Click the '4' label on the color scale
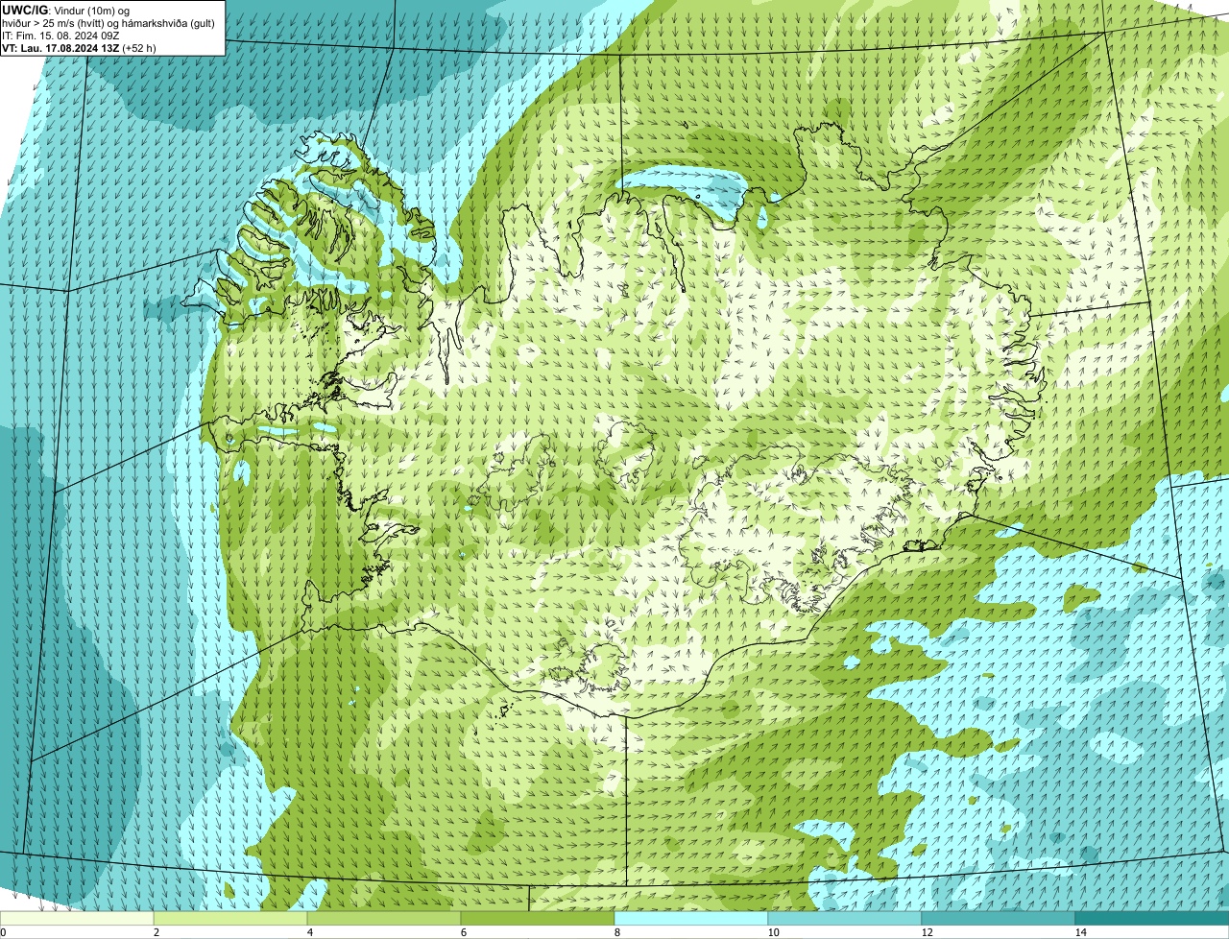1229x939 pixels. 309,932
